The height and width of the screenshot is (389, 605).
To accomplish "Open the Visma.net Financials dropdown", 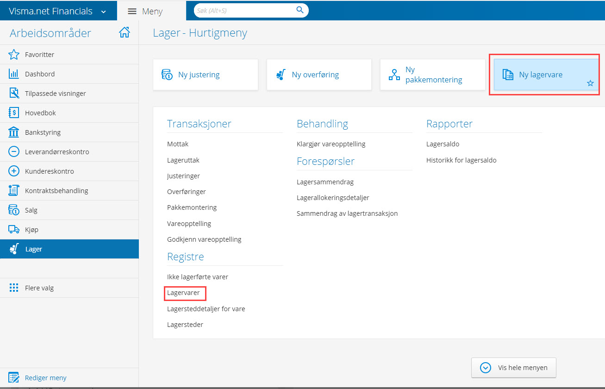I will tap(58, 12).
